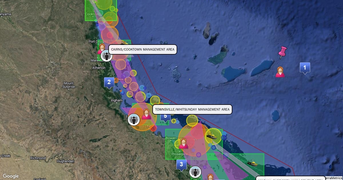Select numbered marker 3 below Proserpine
343x180 pixels.
[x=181, y=165]
